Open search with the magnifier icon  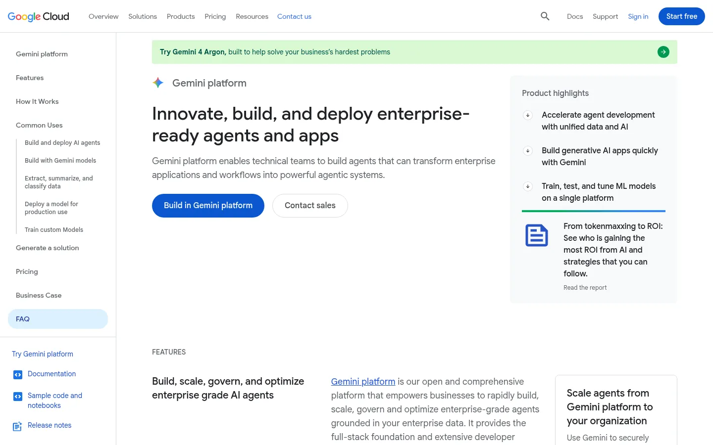pyautogui.click(x=545, y=16)
